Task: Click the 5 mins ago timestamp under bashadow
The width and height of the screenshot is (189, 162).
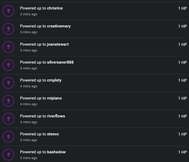Action: (x=29, y=158)
